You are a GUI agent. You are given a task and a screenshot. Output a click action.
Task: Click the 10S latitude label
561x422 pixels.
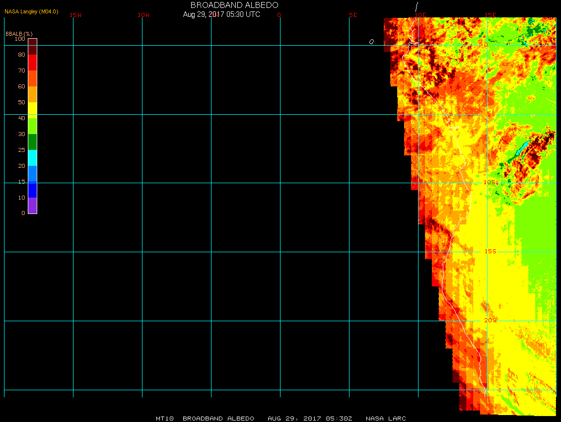490,183
